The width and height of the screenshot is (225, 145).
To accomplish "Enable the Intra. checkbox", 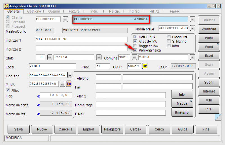I will 169,46.
